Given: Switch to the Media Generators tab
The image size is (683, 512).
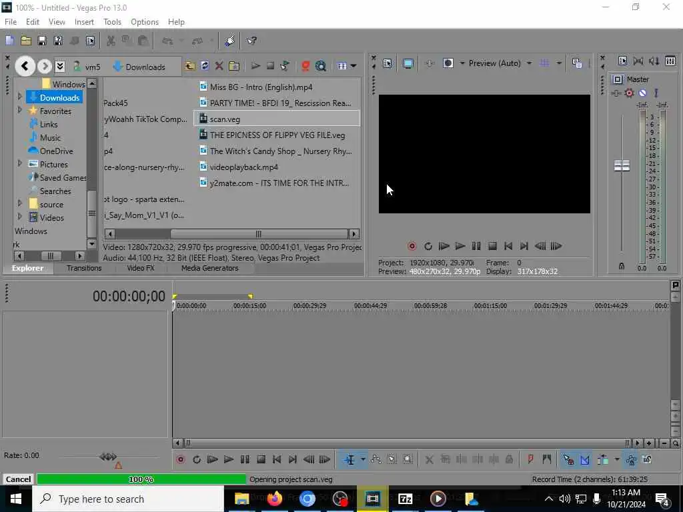Looking at the screenshot, I should pyautogui.click(x=210, y=268).
